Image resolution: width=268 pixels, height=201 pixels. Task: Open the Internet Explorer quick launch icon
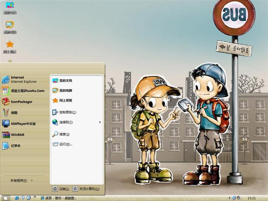17,198
